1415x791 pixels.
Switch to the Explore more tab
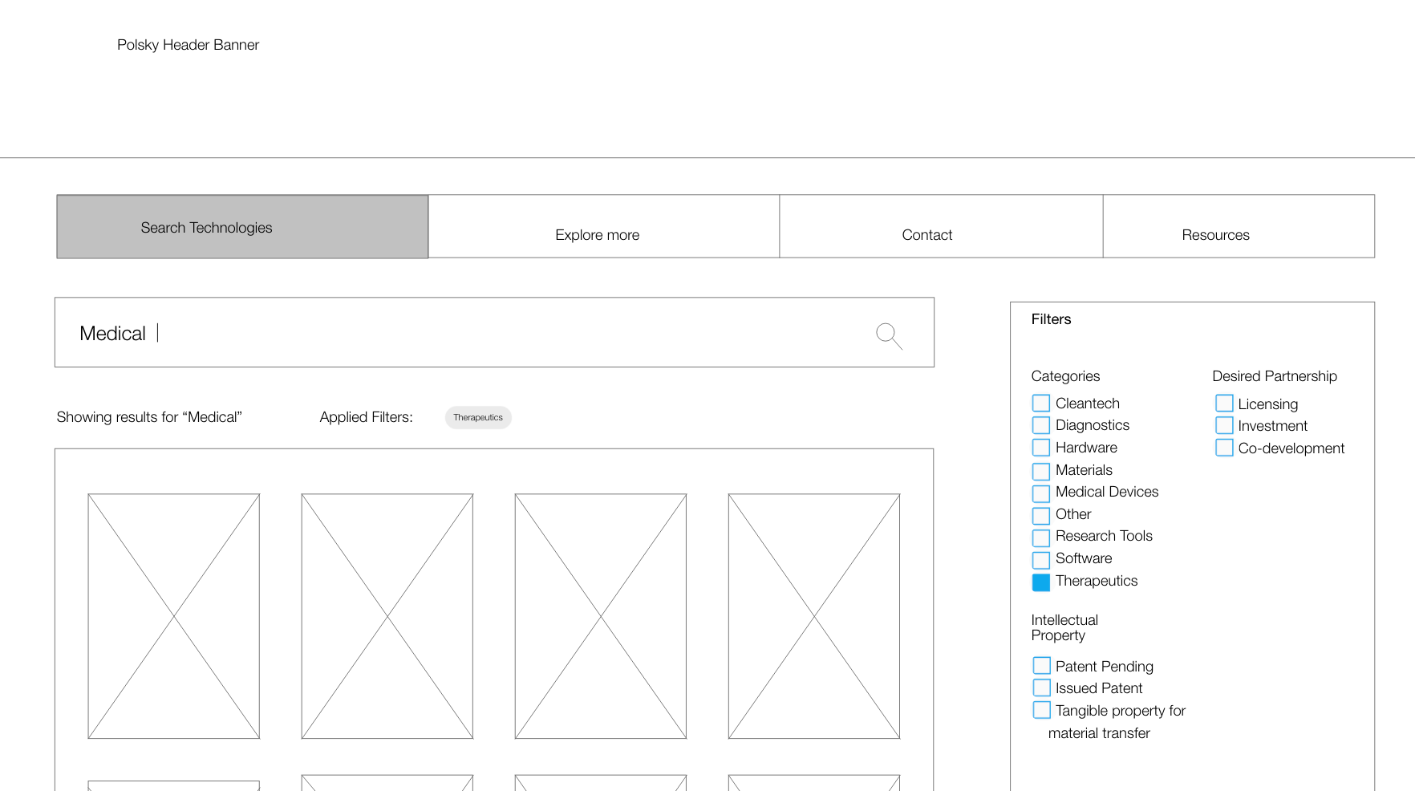tap(604, 226)
